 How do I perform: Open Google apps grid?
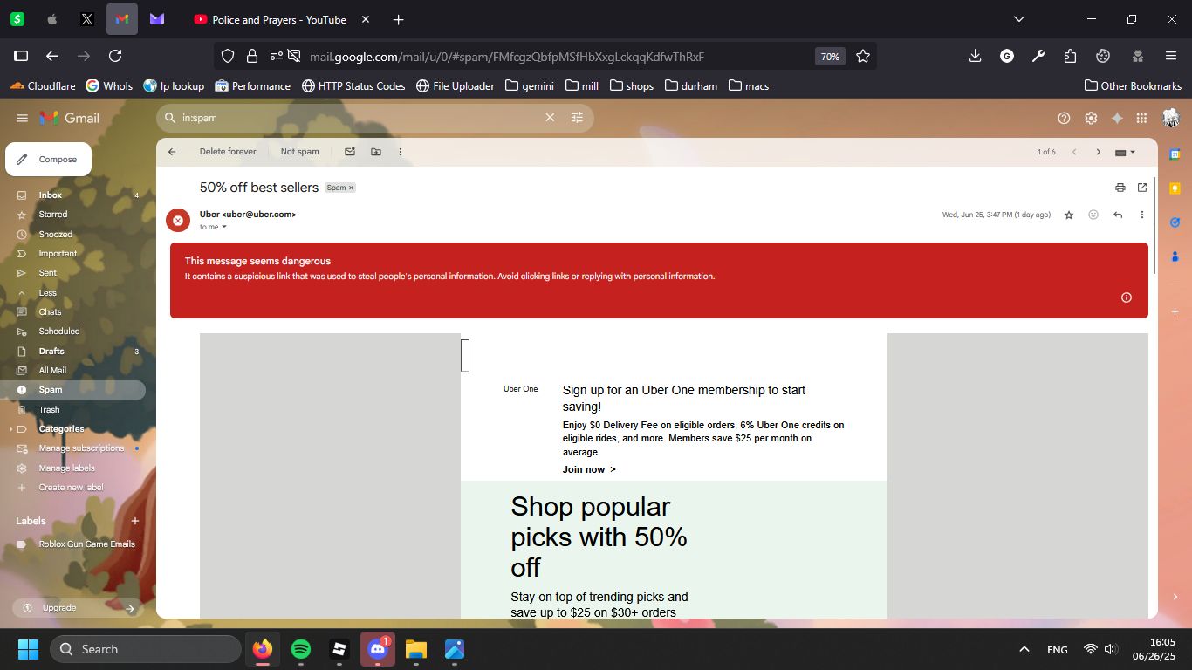(x=1141, y=118)
